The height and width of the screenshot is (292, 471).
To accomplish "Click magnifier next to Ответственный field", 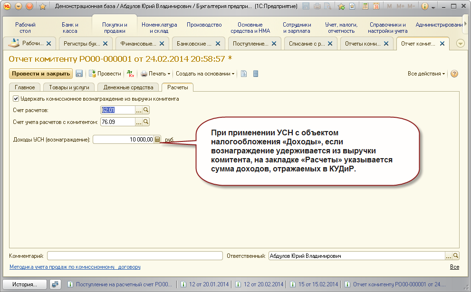I will point(456,256).
